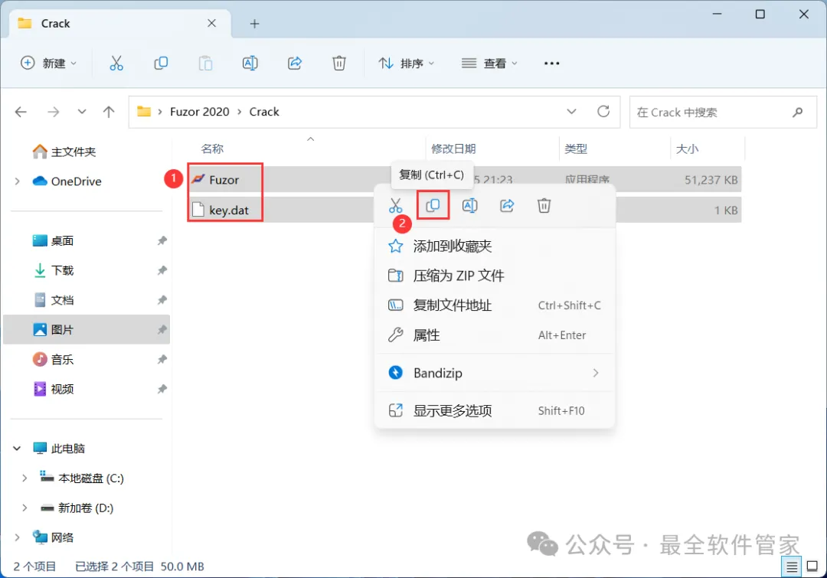Click the toolbar Rename icon
The image size is (827, 578).
coord(250,64)
